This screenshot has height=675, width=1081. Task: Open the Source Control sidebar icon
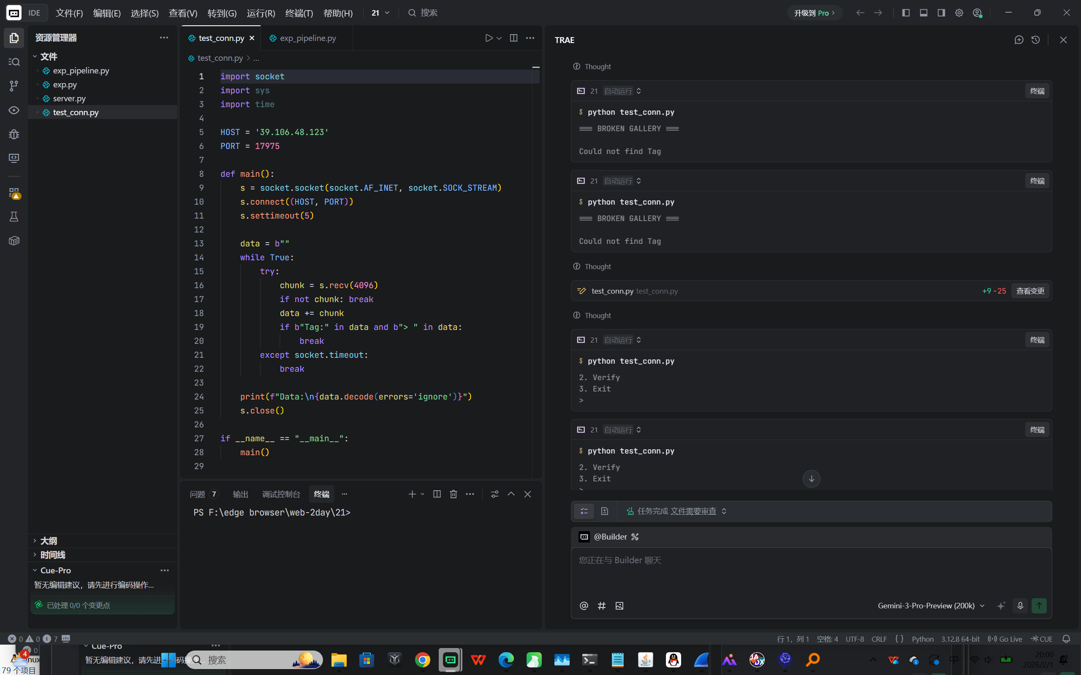coord(14,86)
